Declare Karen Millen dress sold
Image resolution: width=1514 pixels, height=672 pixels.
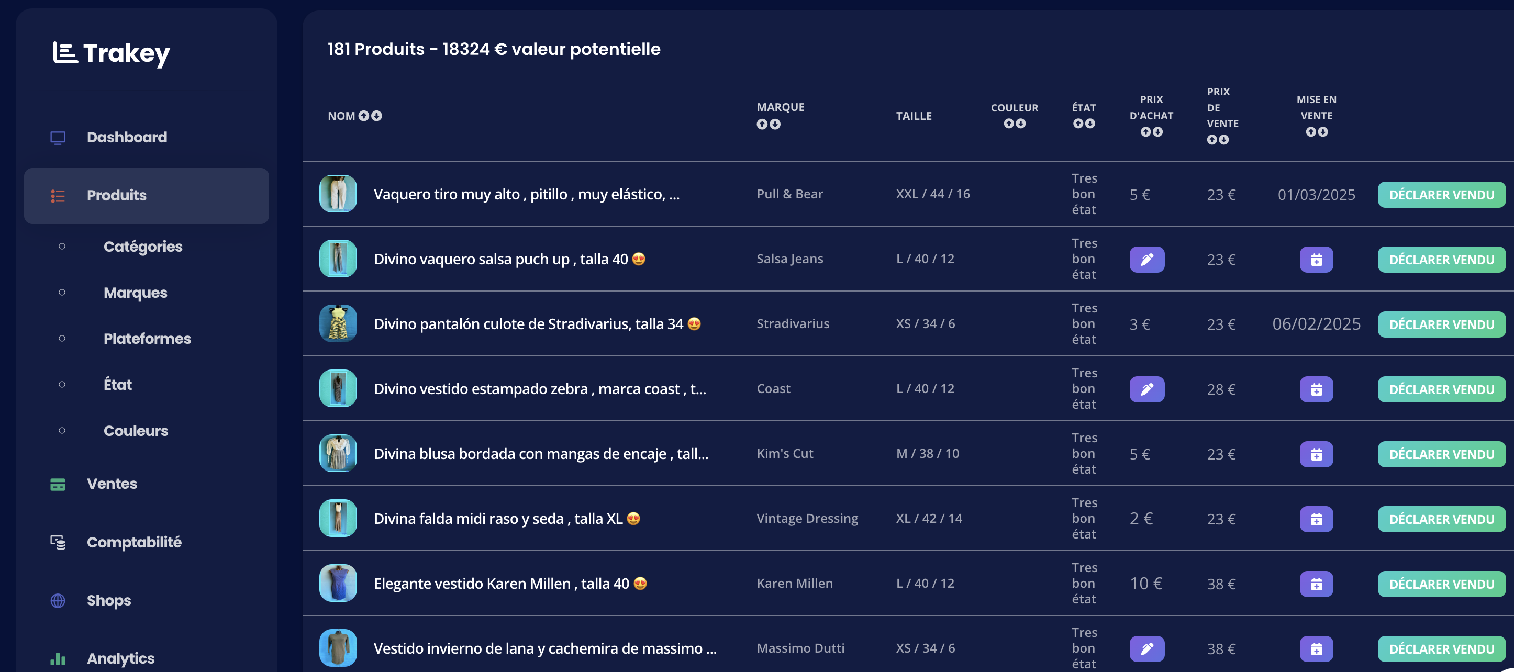click(1442, 584)
